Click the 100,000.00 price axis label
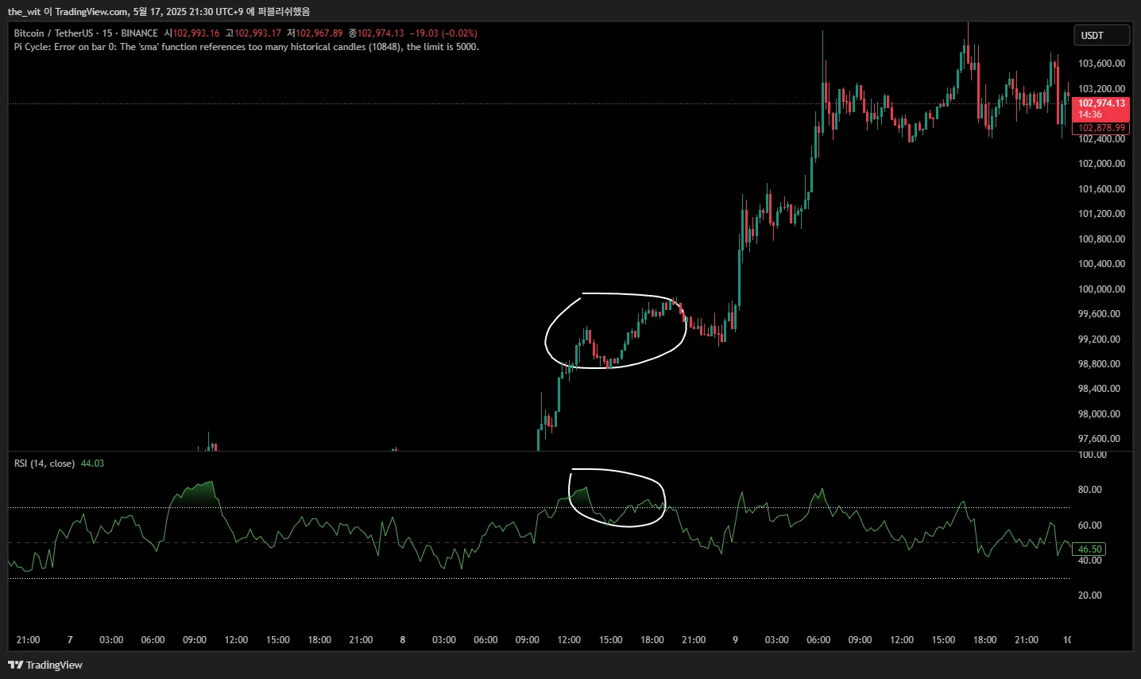 click(1101, 289)
